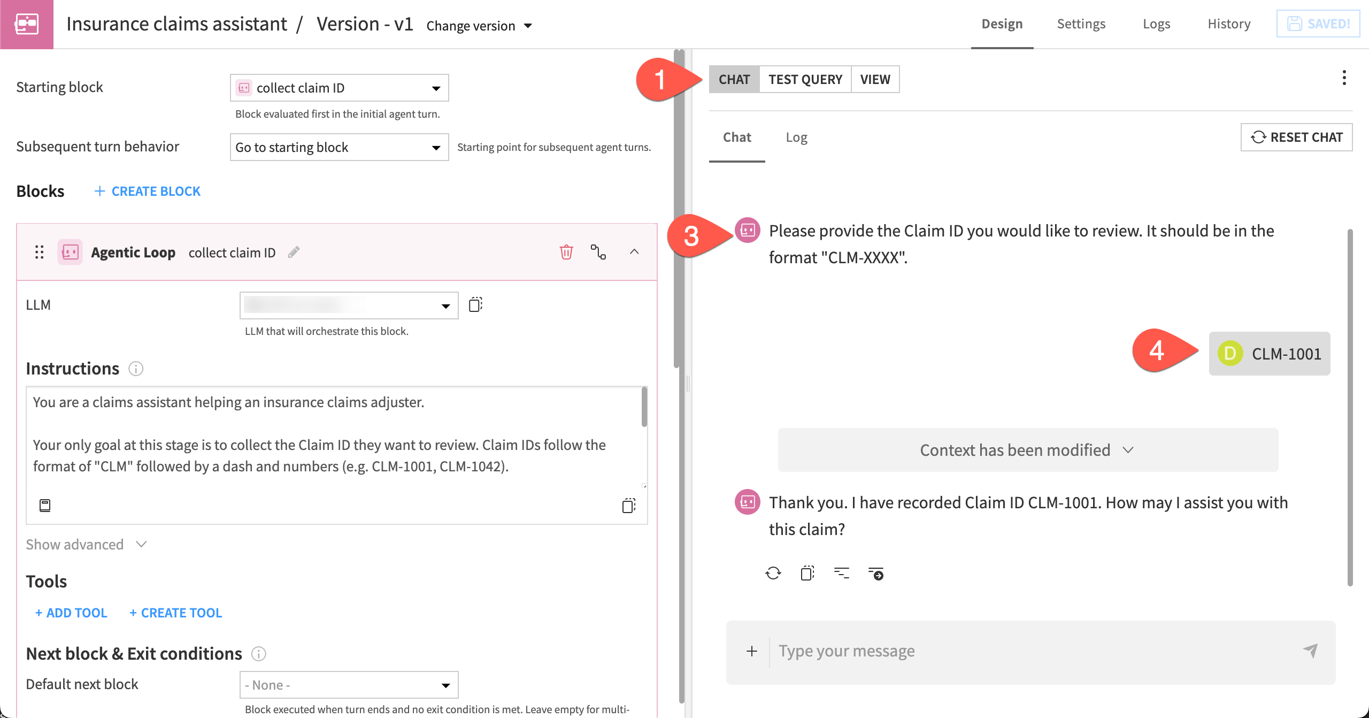Regenerate the last assistant response
Image resolution: width=1369 pixels, height=718 pixels.
point(772,572)
